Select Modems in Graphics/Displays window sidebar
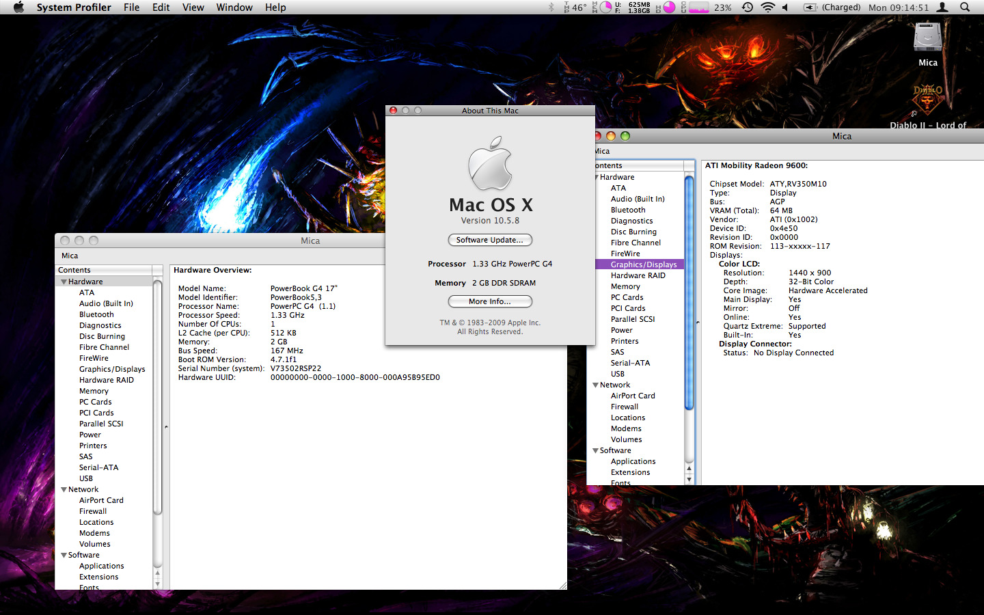 click(x=626, y=428)
